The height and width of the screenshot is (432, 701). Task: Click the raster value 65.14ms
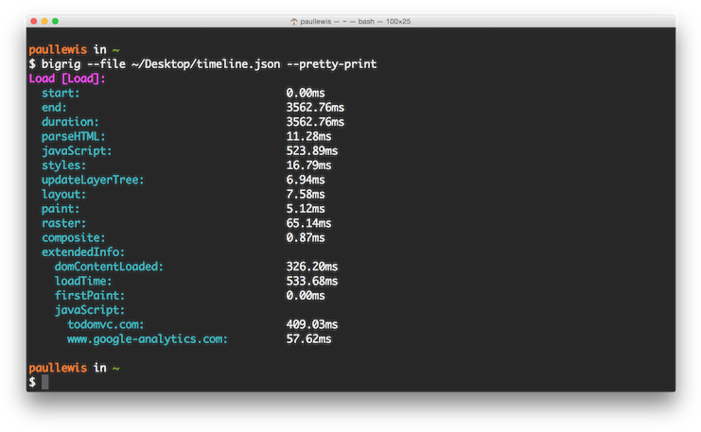308,223
